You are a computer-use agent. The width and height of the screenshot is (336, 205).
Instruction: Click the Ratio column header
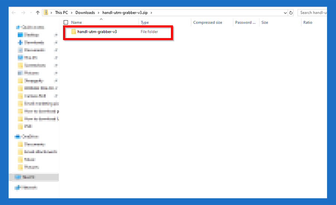[308, 22]
